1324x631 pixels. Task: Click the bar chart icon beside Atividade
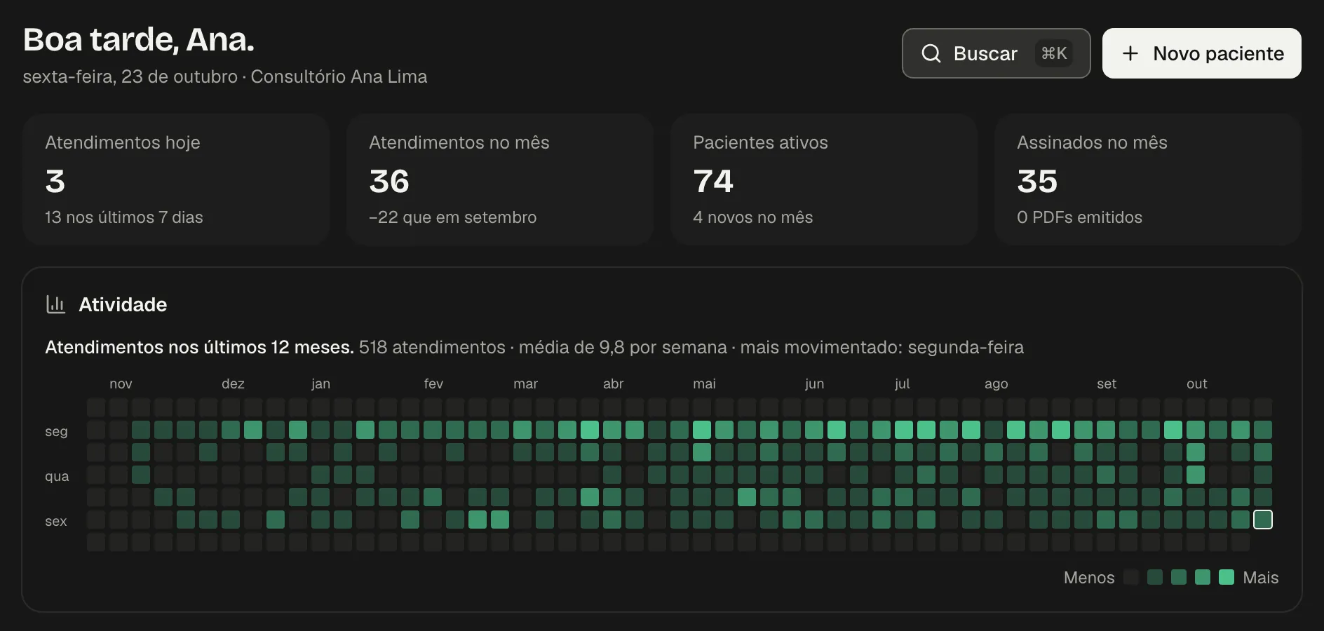pyautogui.click(x=55, y=304)
